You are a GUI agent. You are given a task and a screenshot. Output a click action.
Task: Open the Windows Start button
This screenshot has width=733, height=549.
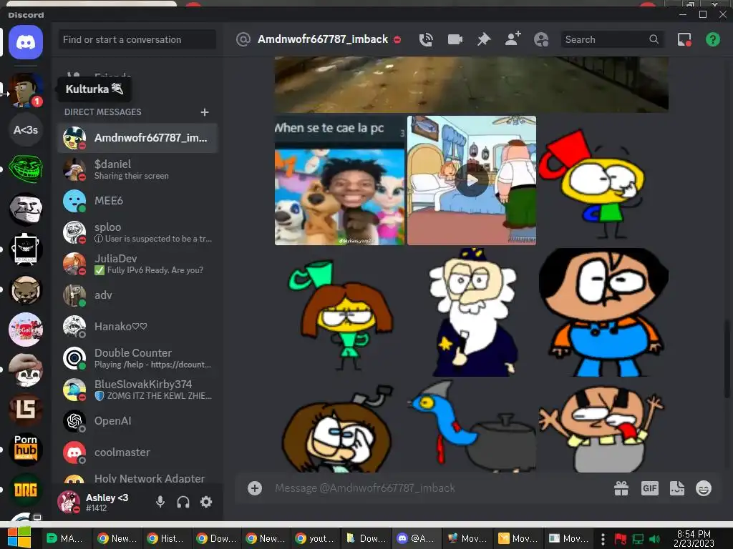tap(19, 538)
